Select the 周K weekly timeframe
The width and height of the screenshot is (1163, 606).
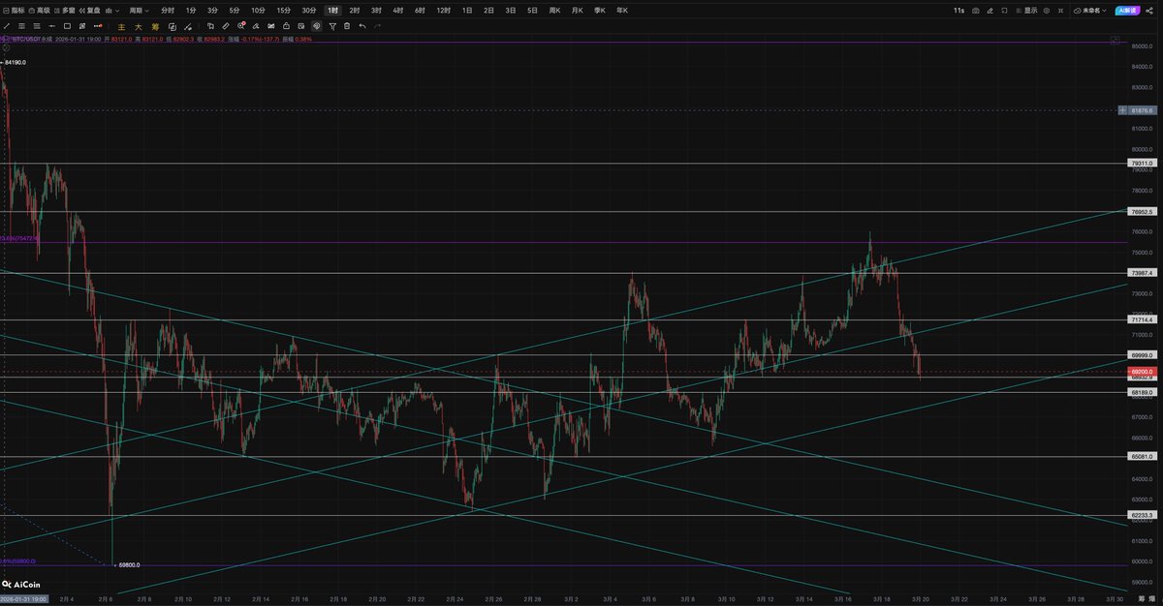coord(554,10)
